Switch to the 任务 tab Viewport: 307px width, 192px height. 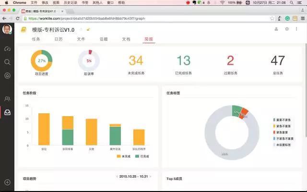[36, 39]
